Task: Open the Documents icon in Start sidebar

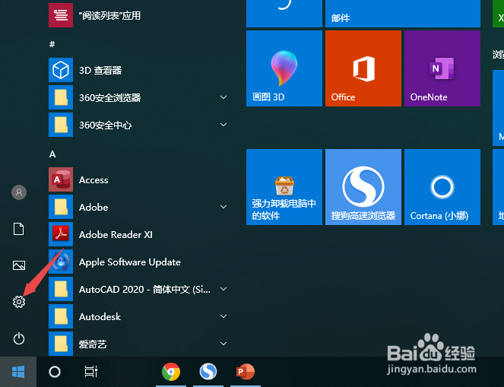Action: [x=19, y=229]
